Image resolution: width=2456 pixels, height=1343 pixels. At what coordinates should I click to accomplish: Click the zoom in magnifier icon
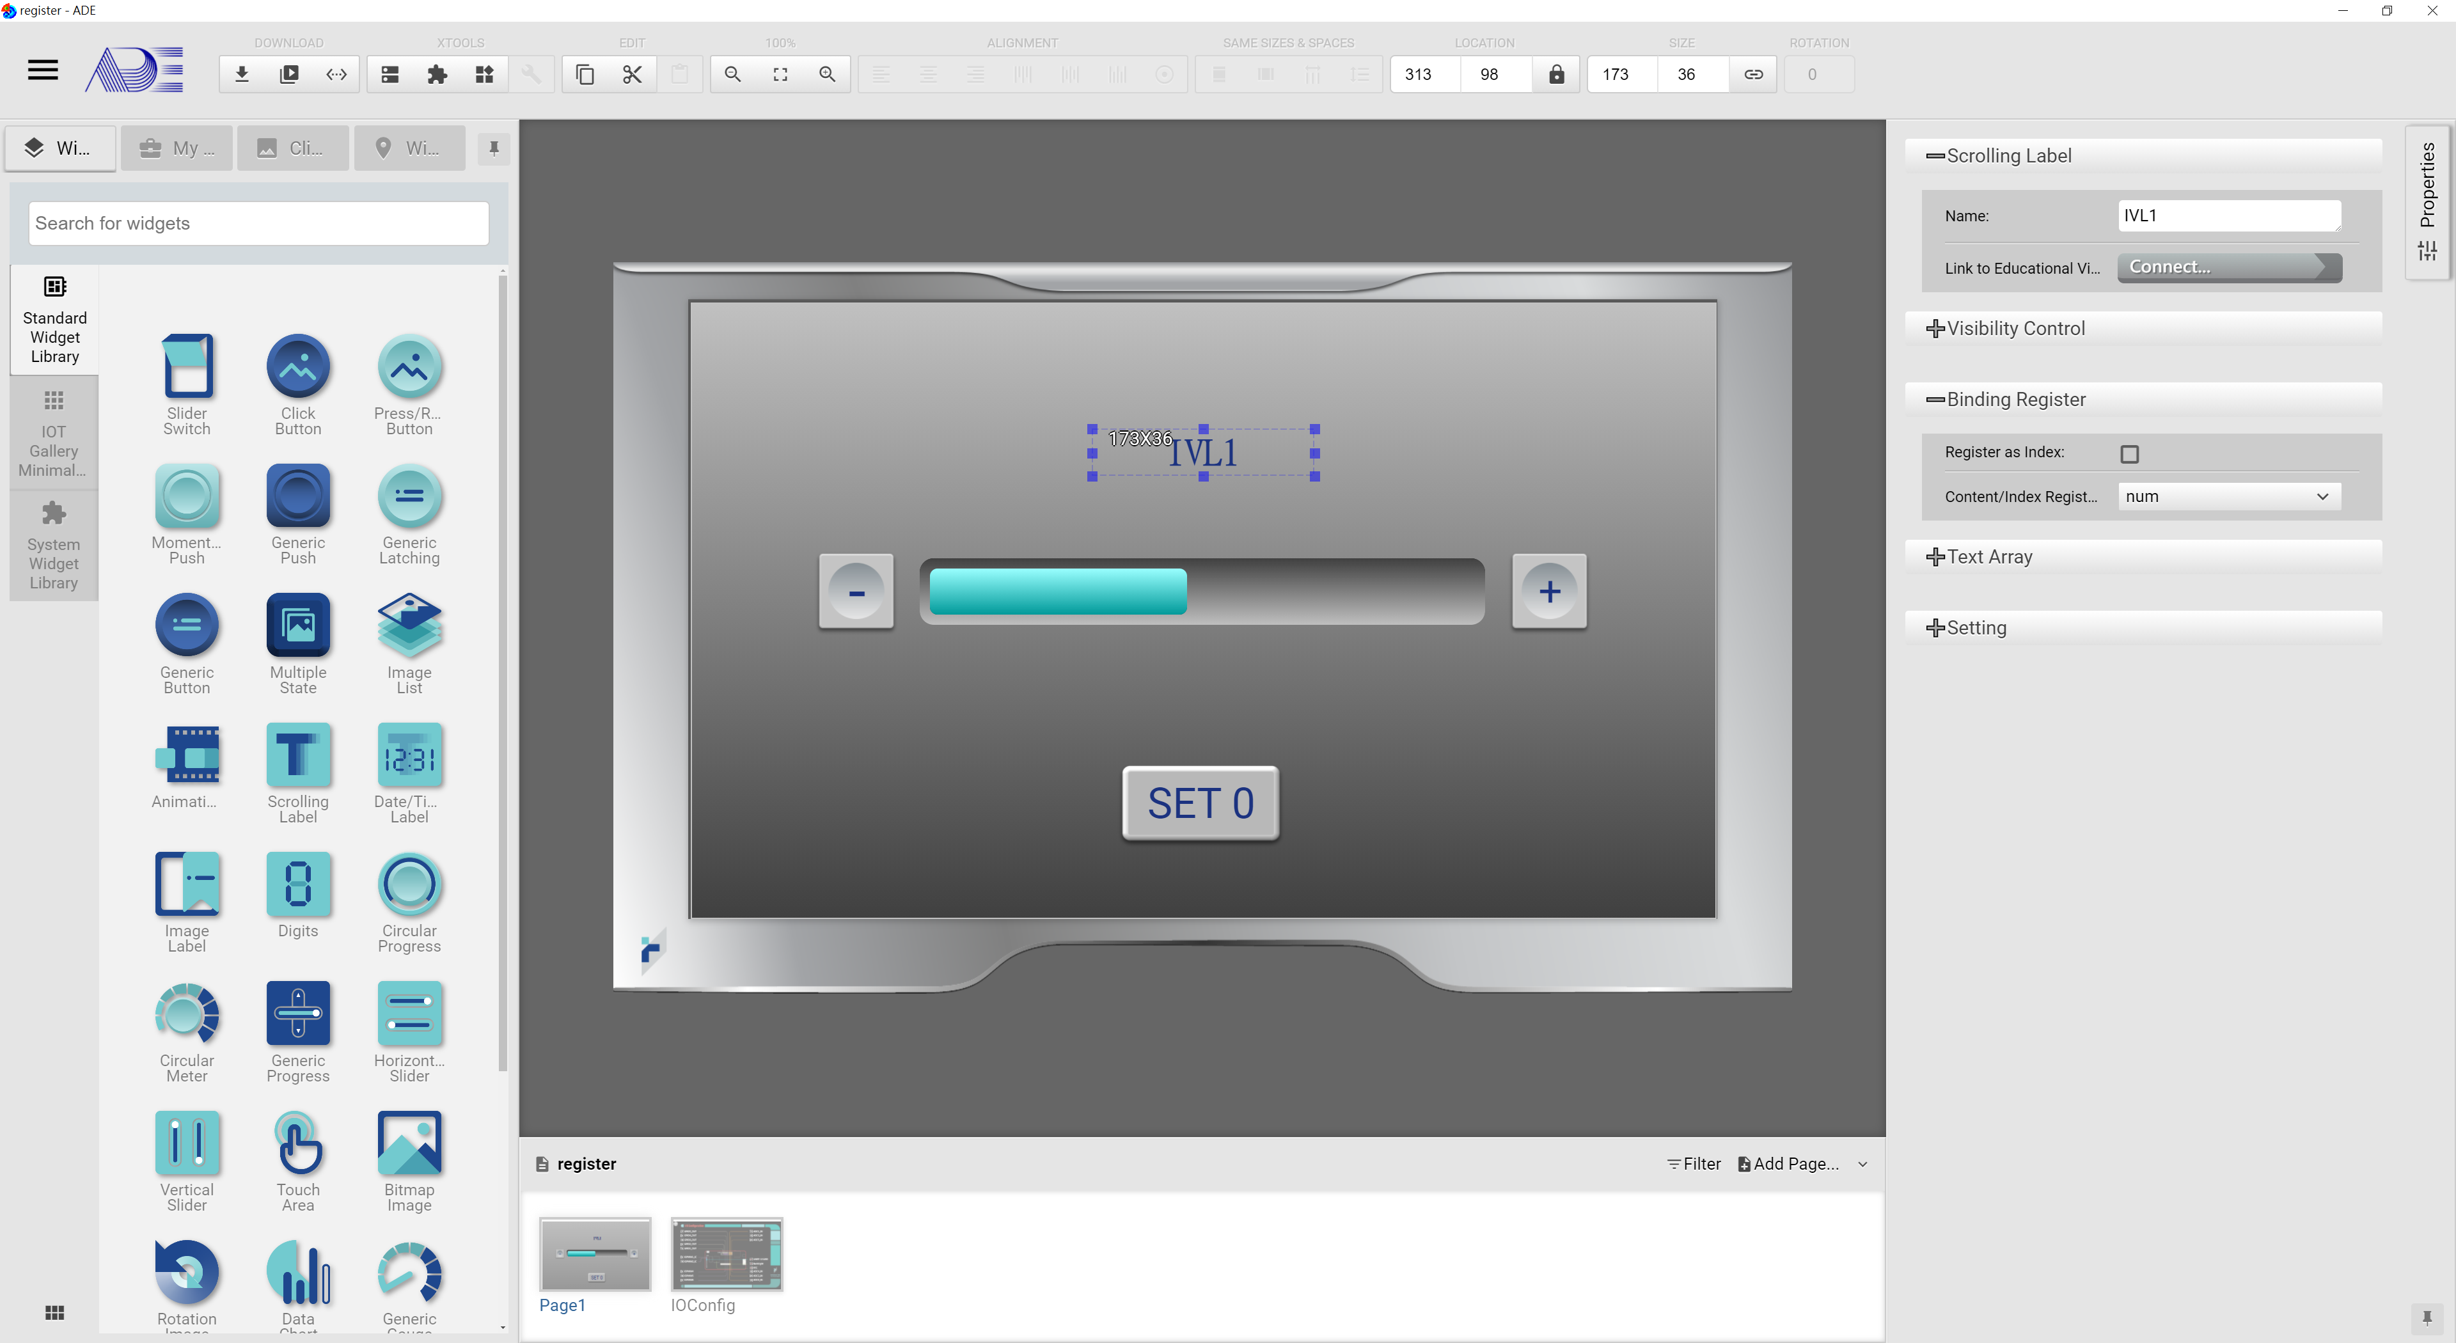point(828,74)
